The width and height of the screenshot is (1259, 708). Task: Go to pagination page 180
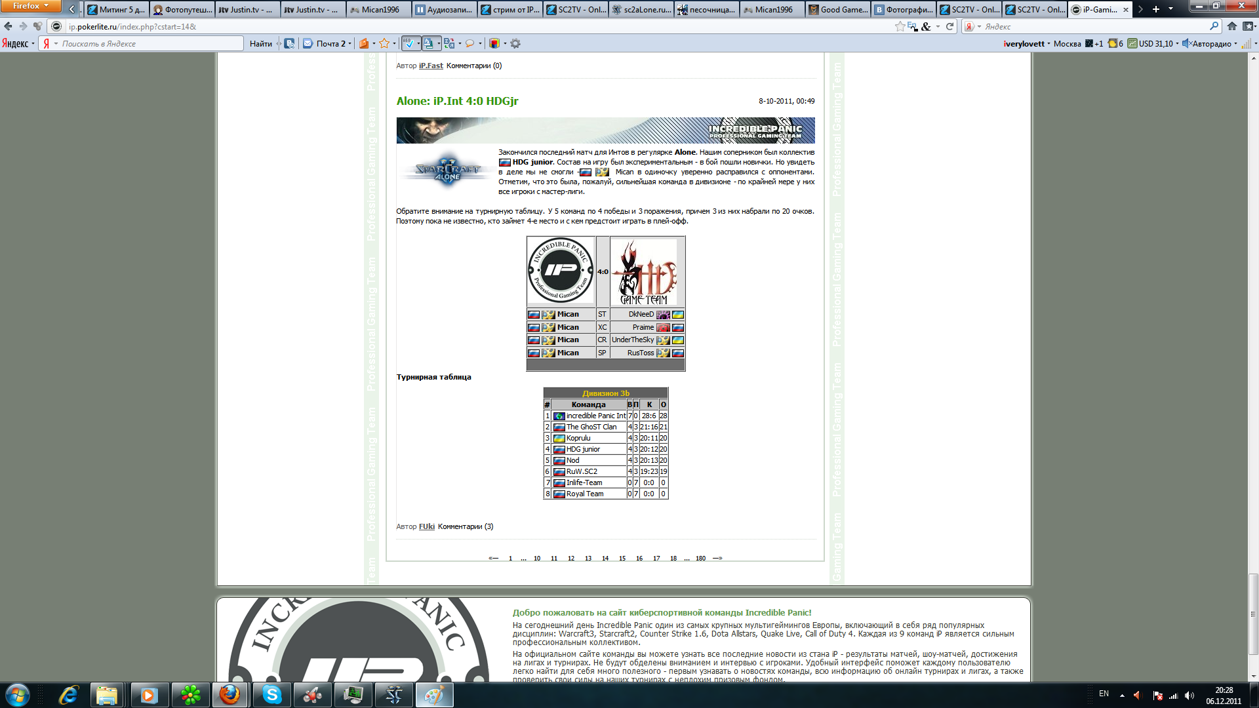pos(700,559)
